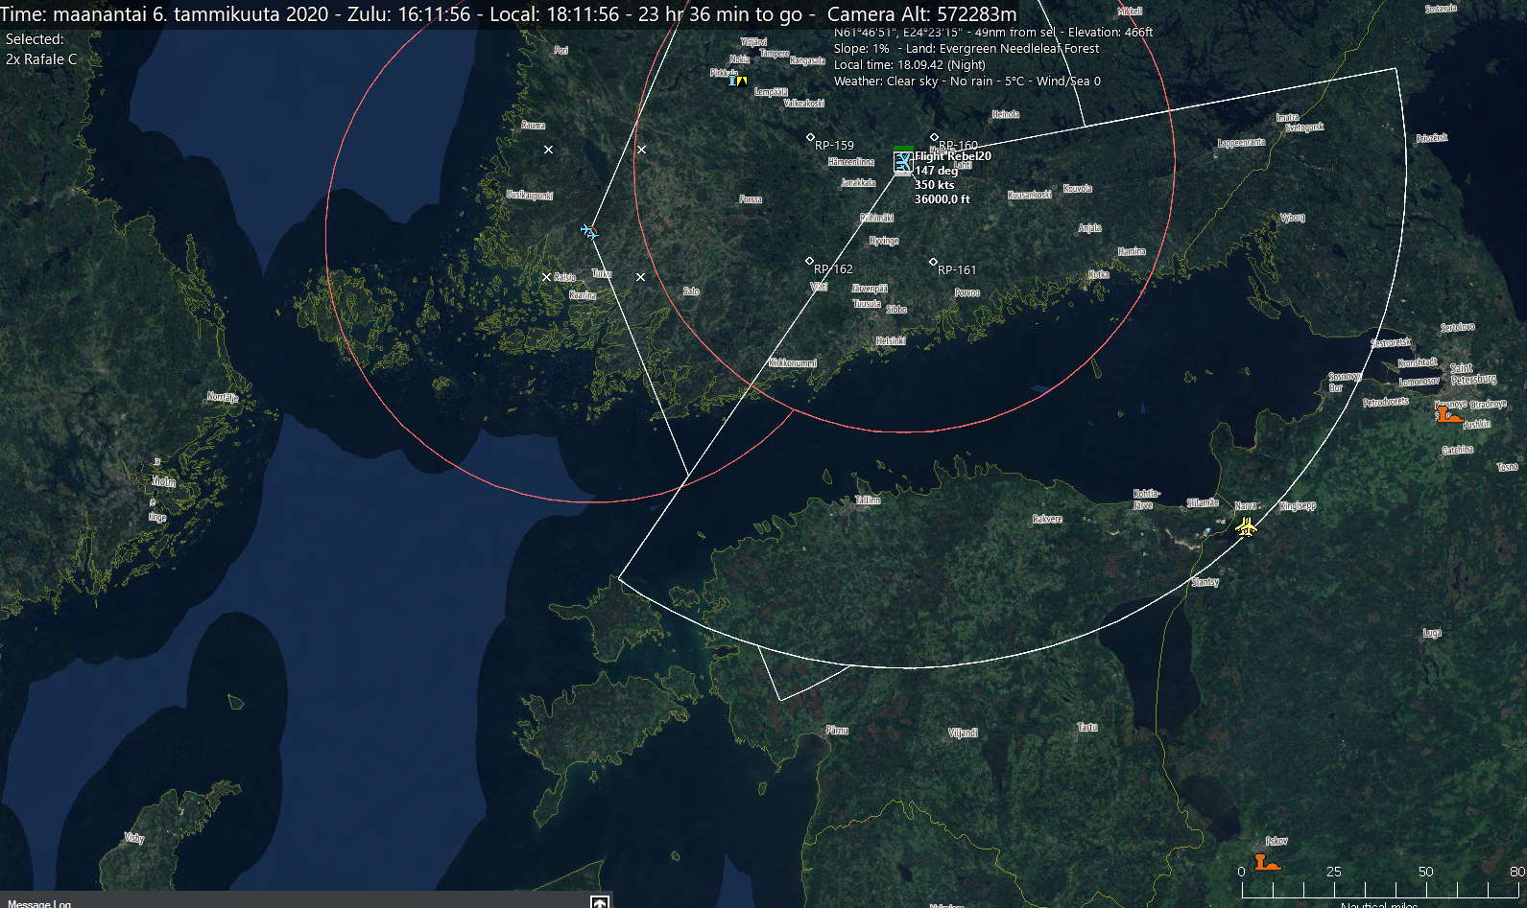Select the RP-160 reference point marker
Viewport: 1527px width, 908px height.
pos(934,138)
